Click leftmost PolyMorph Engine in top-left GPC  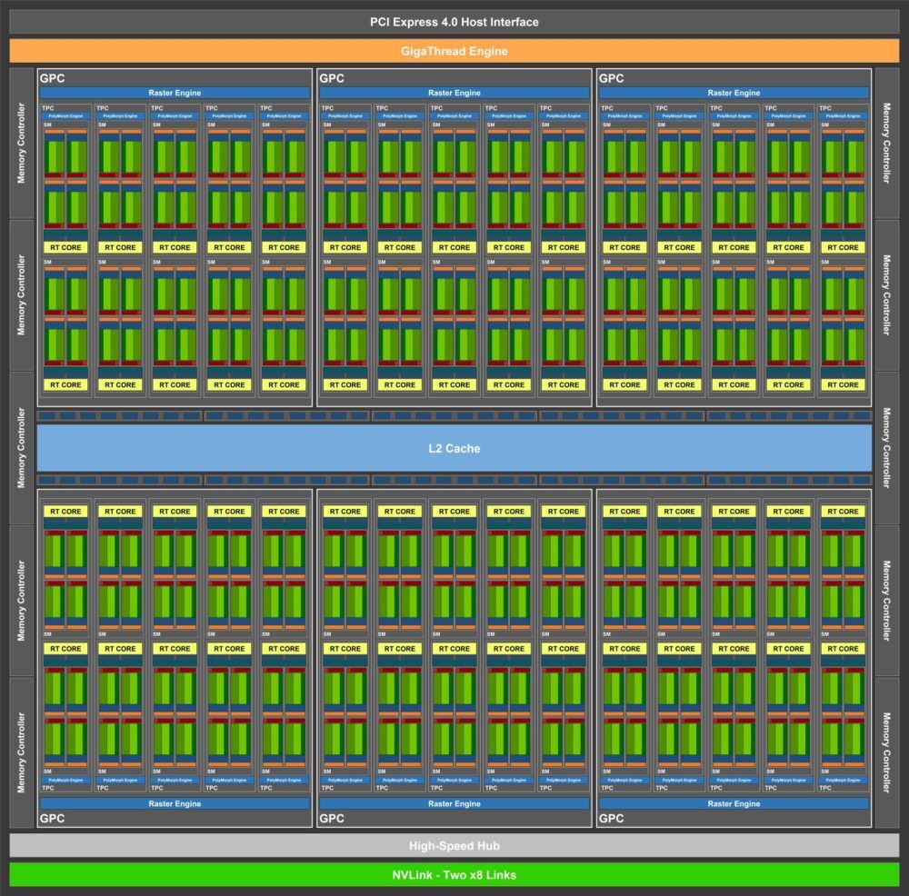65,116
